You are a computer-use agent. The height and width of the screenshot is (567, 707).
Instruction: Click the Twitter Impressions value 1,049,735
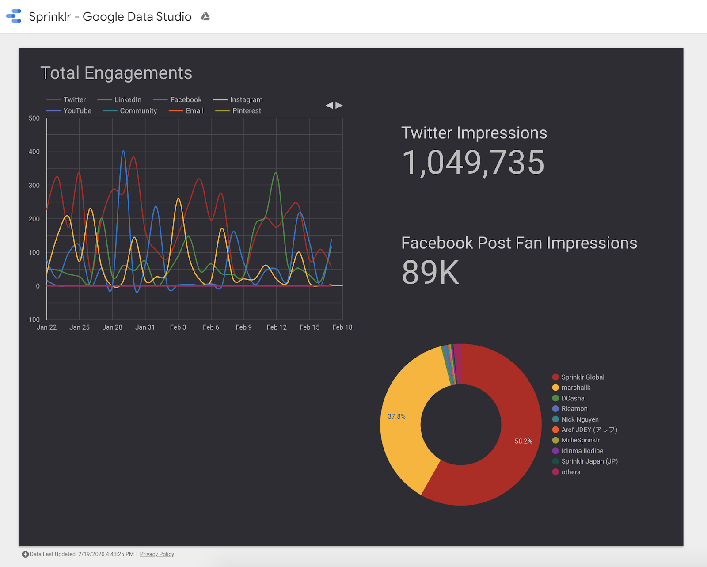click(x=473, y=162)
